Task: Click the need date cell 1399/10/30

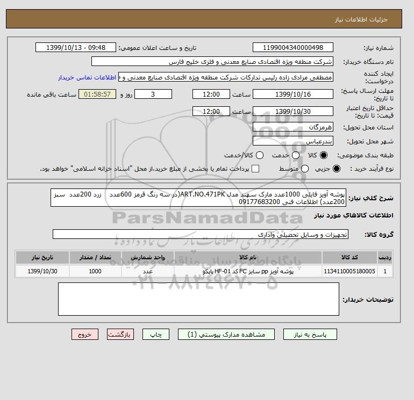Action: [x=42, y=271]
